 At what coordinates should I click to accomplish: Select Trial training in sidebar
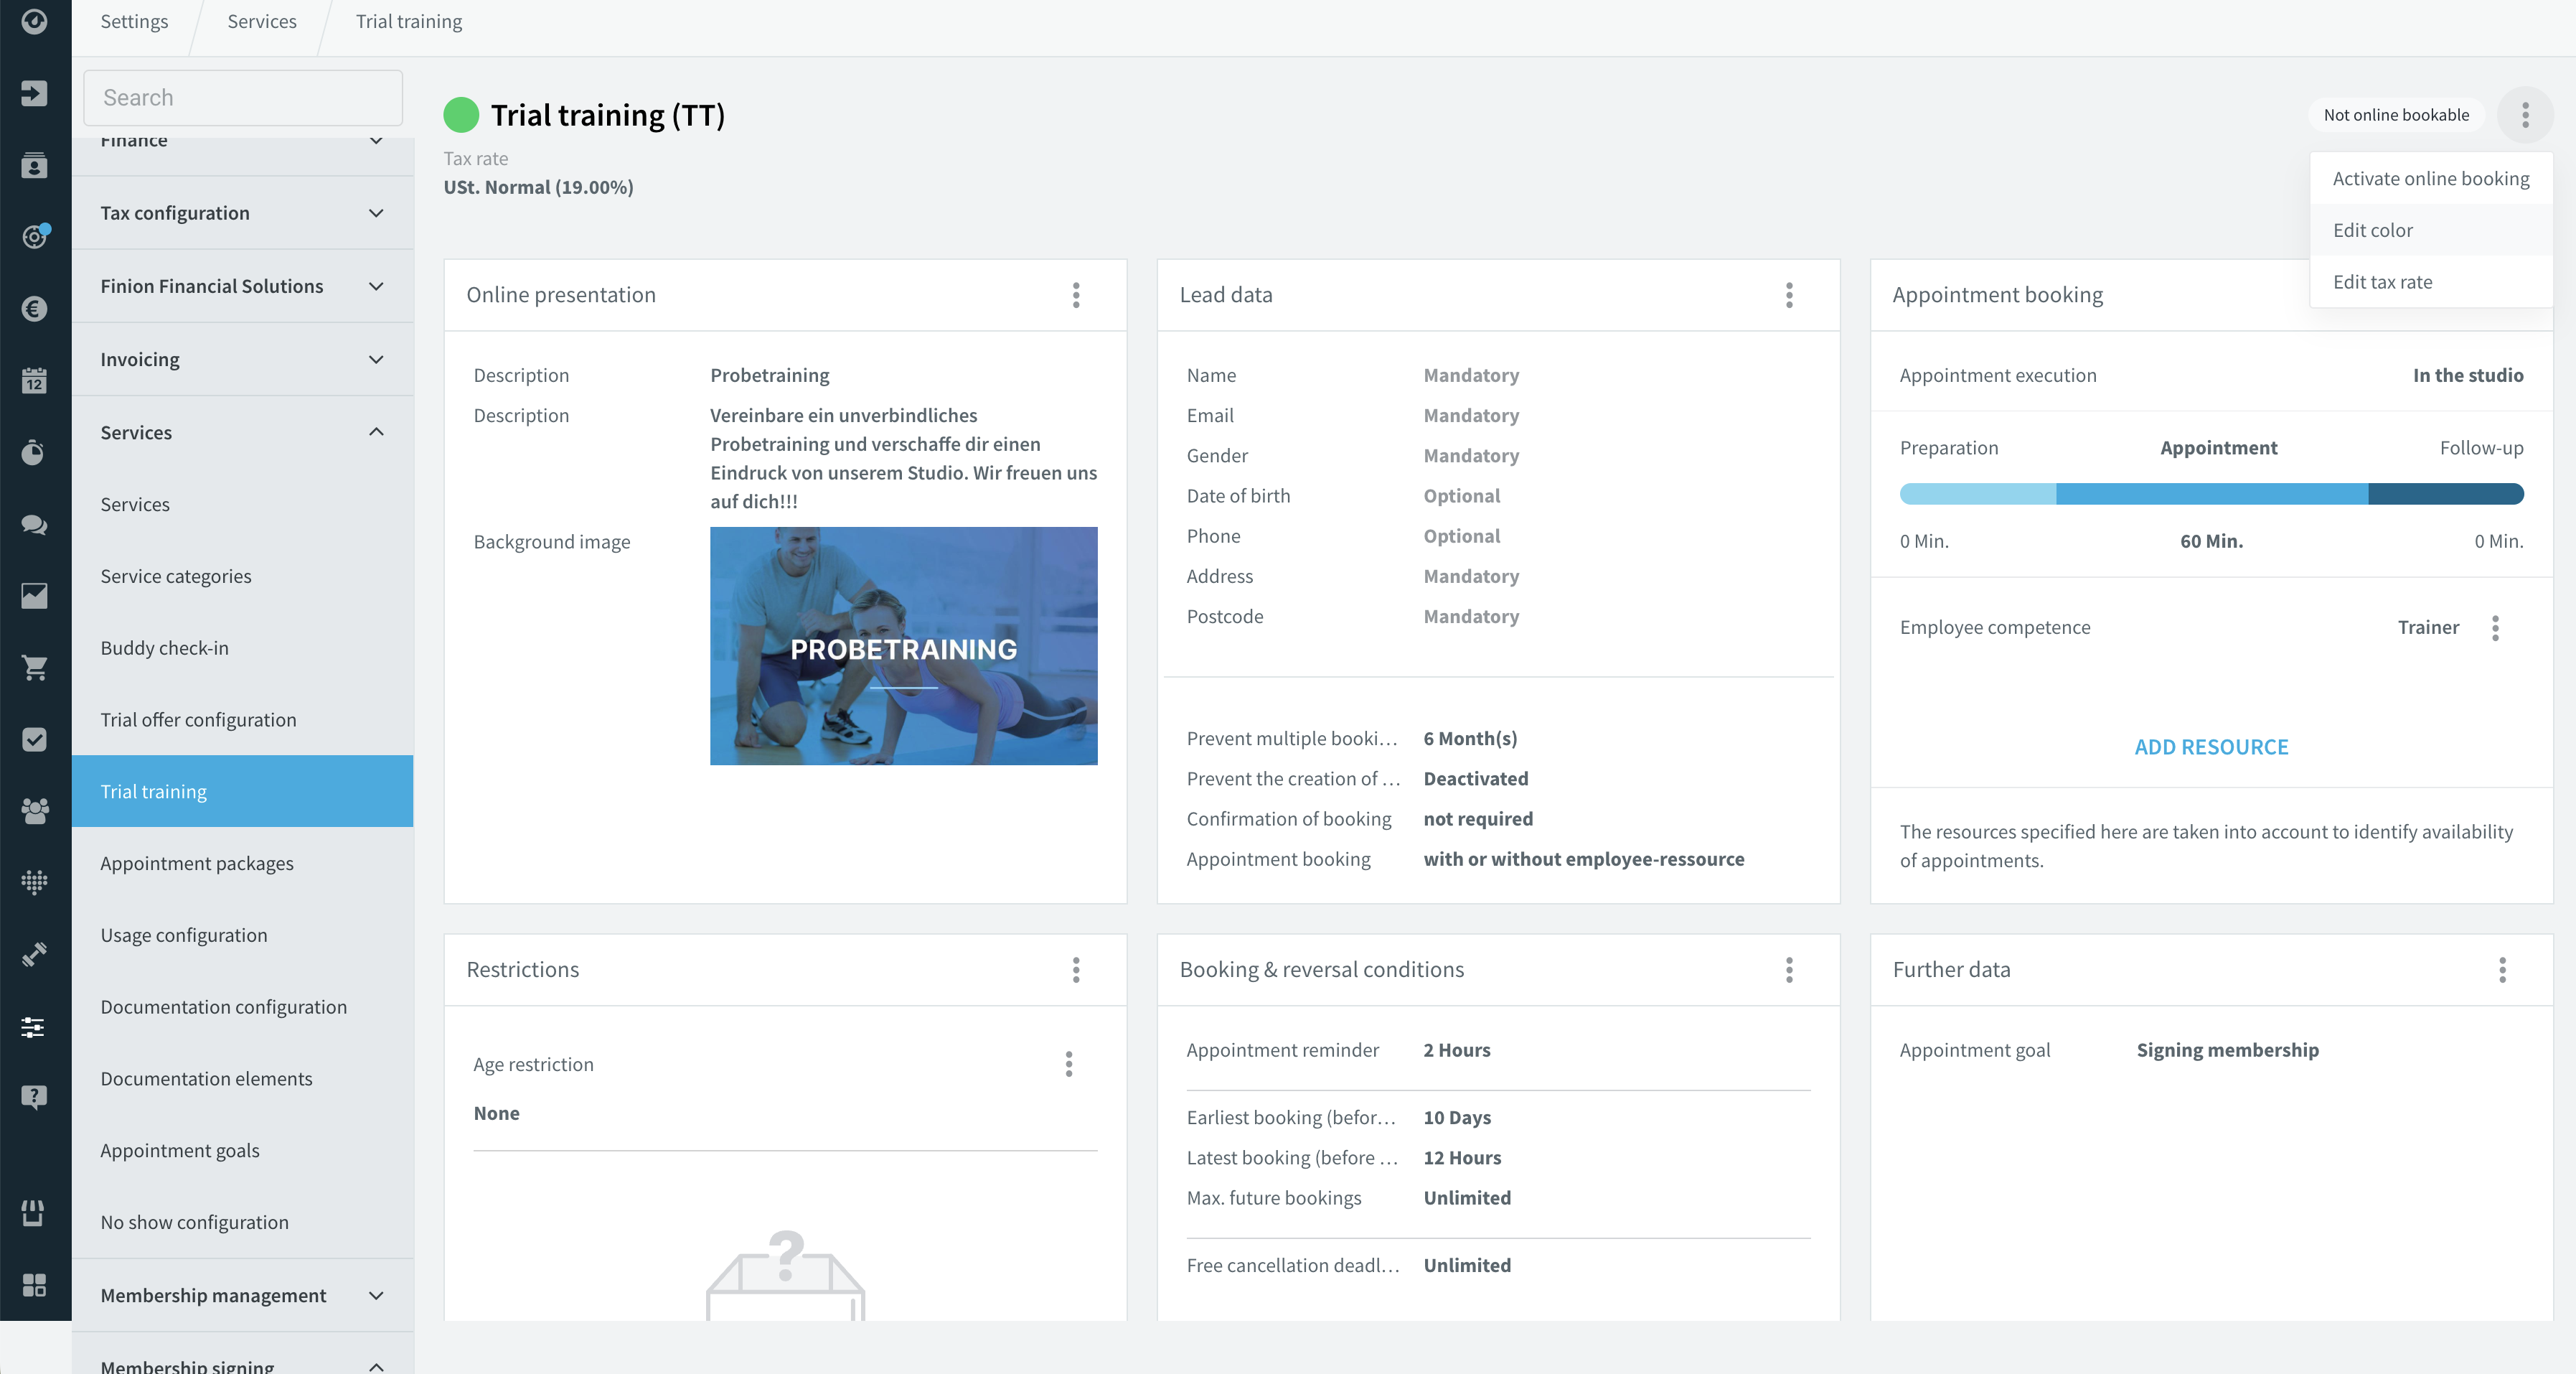tap(243, 792)
